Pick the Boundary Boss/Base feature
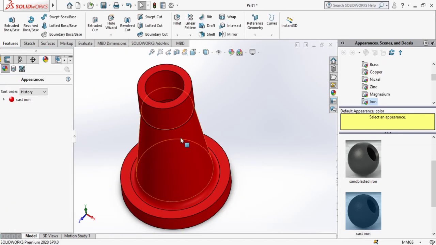The height and width of the screenshot is (245, 436). tap(61, 34)
